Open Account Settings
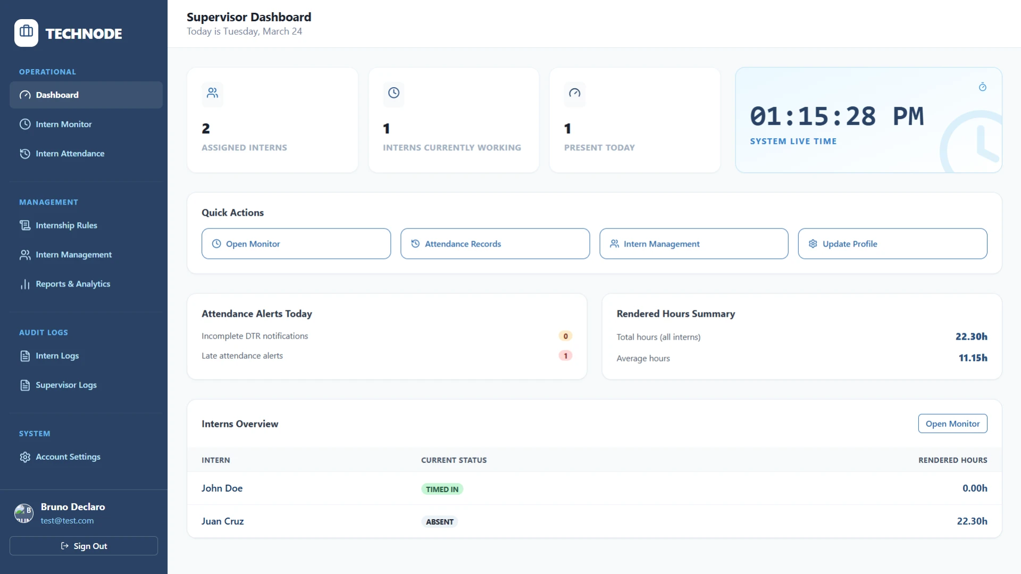 point(86,457)
